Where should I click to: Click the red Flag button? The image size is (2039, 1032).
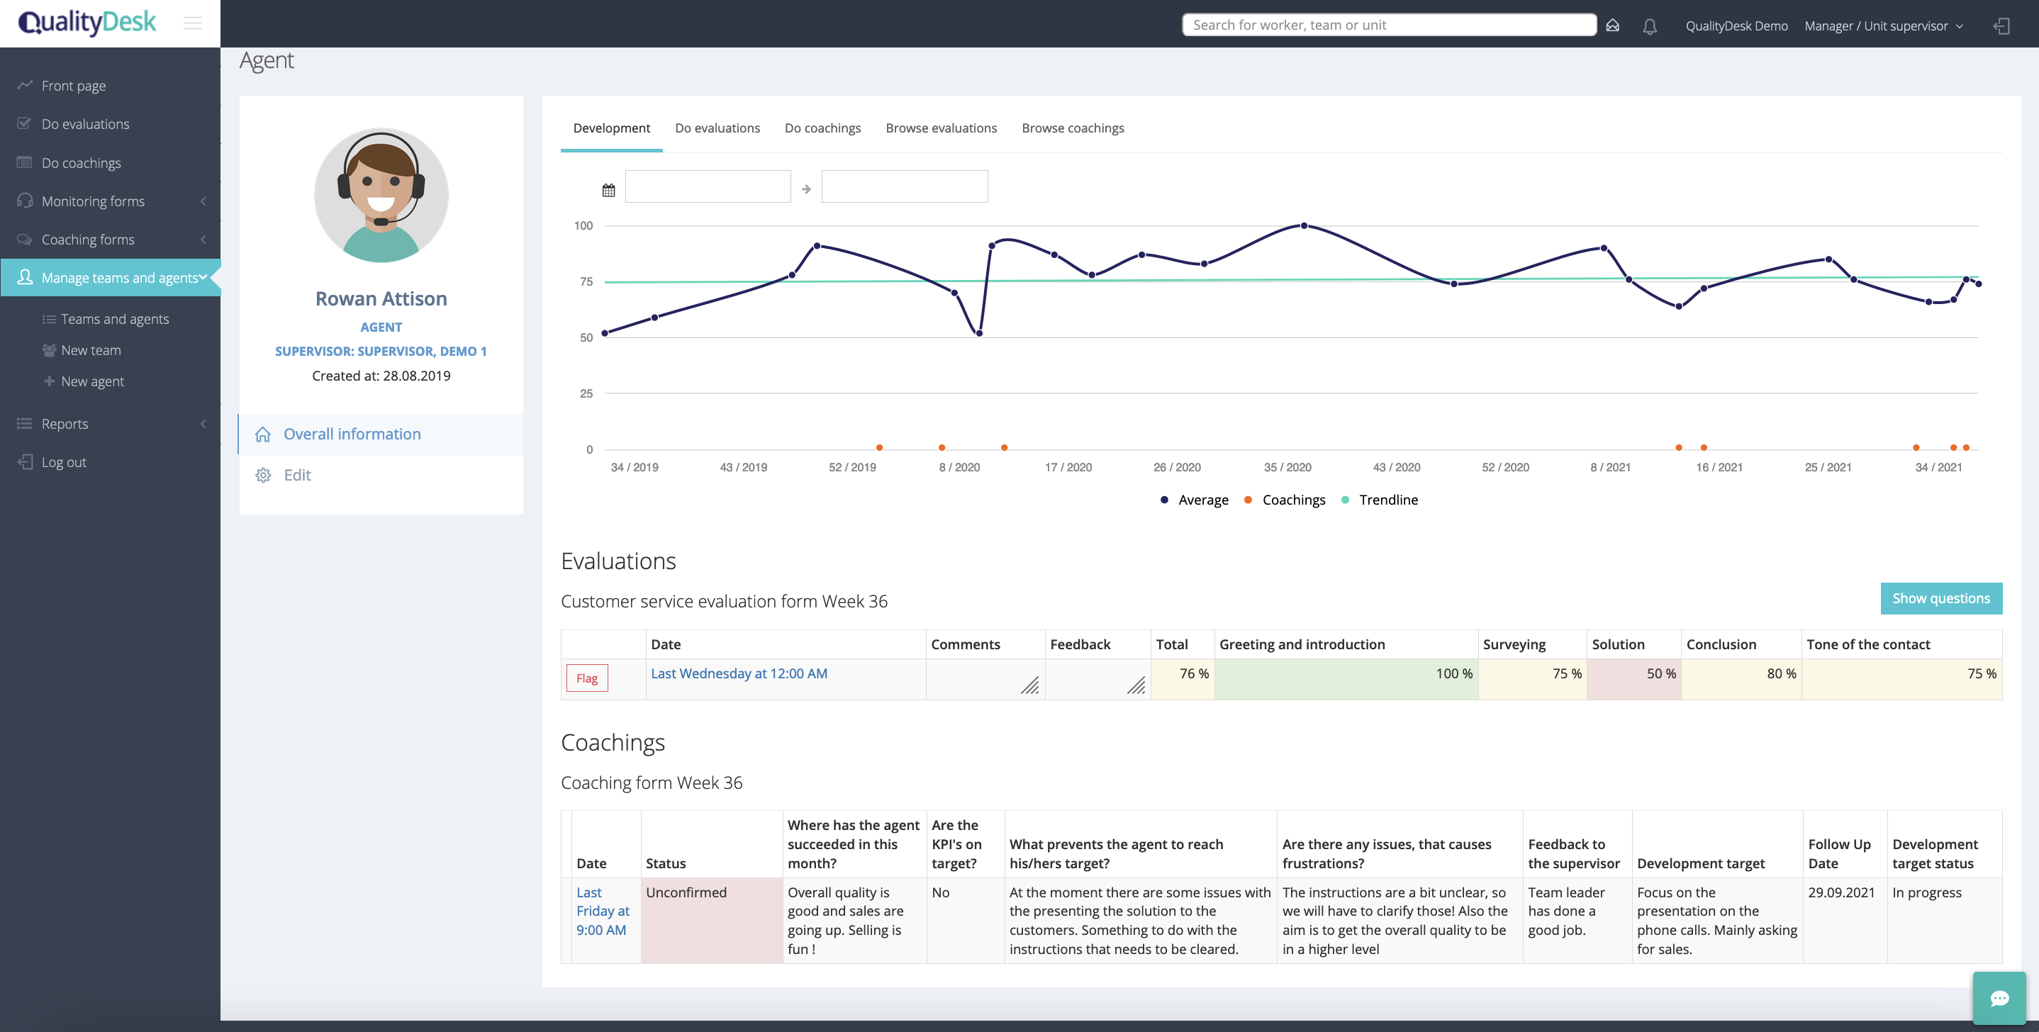click(x=587, y=678)
